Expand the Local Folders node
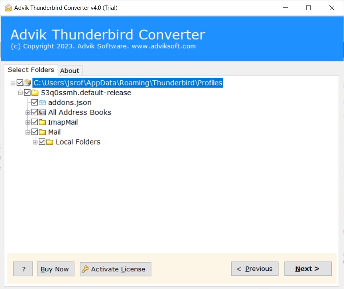The width and height of the screenshot is (344, 289). pyautogui.click(x=35, y=142)
